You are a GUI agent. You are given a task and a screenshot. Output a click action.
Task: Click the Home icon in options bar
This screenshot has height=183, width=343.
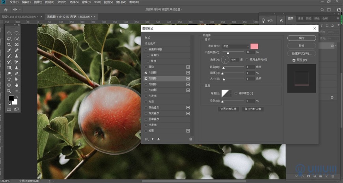pos(6,9)
